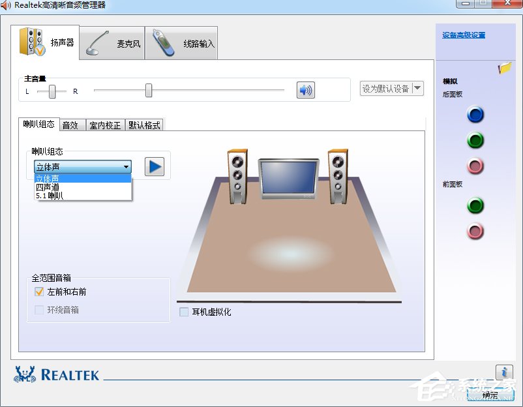Switch to the 麦克风 tab
523x407 pixels.
click(112, 42)
